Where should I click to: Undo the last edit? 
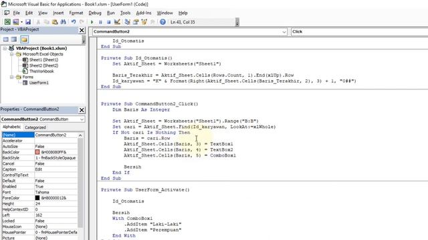coord(74,22)
